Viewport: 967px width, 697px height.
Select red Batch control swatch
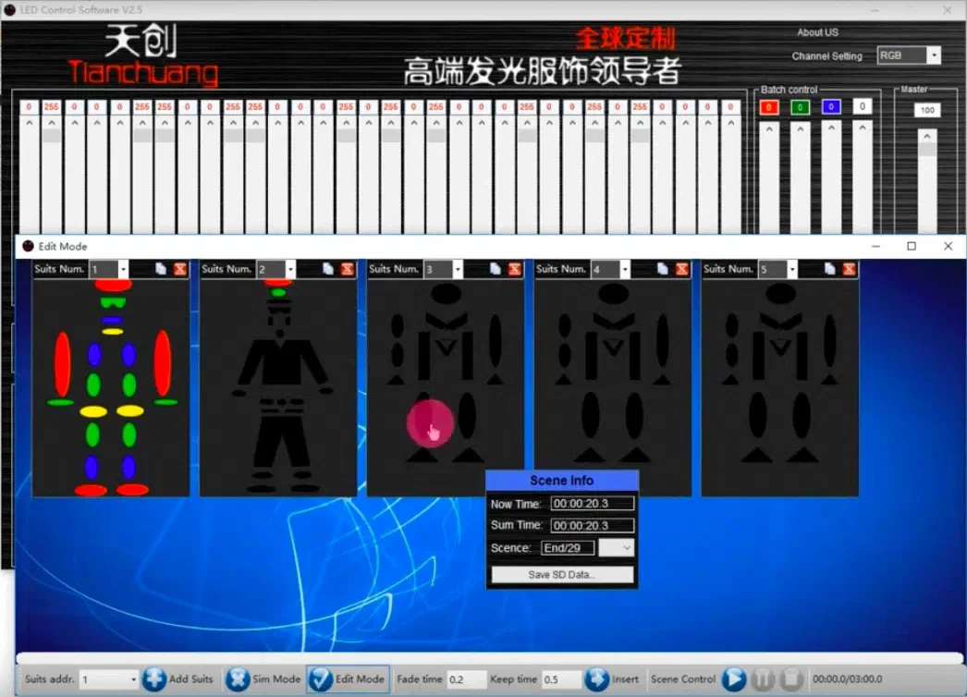768,107
